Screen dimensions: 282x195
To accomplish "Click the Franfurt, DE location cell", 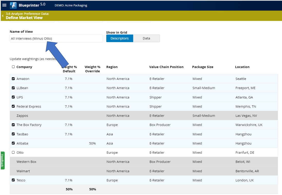I will click(245, 153).
